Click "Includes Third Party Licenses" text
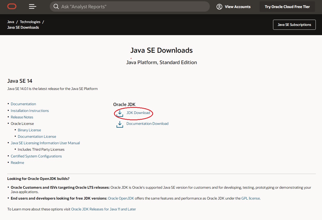This screenshot has height=220, width=322. [x=41, y=149]
